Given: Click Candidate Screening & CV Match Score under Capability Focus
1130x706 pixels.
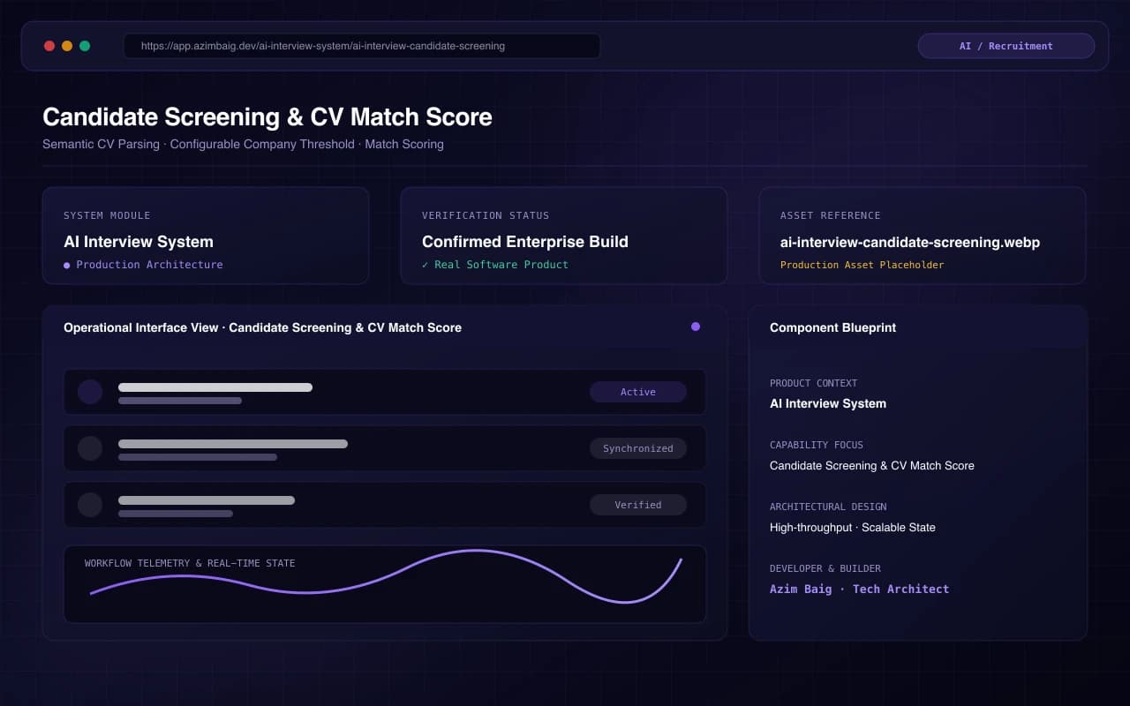Looking at the screenshot, I should 872,465.
